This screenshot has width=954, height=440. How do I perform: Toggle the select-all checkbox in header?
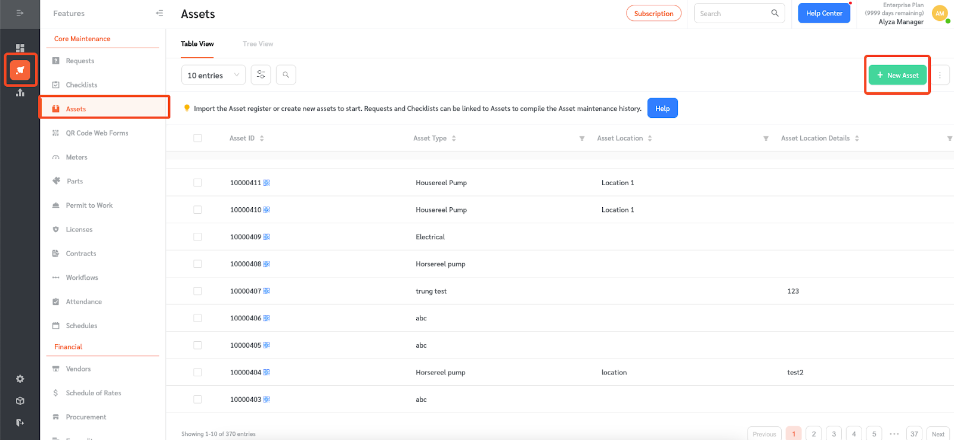pyautogui.click(x=197, y=138)
